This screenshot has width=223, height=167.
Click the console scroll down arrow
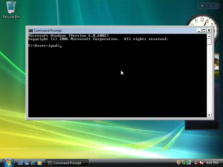pos(209,115)
